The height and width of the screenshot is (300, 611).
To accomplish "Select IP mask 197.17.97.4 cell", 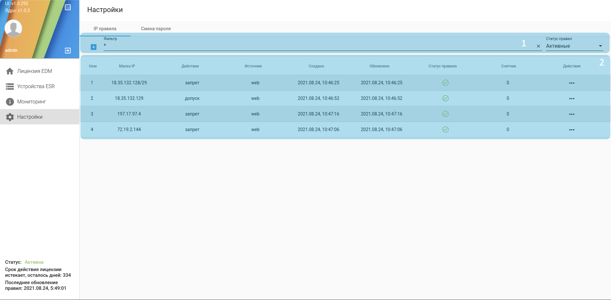I will click(129, 114).
